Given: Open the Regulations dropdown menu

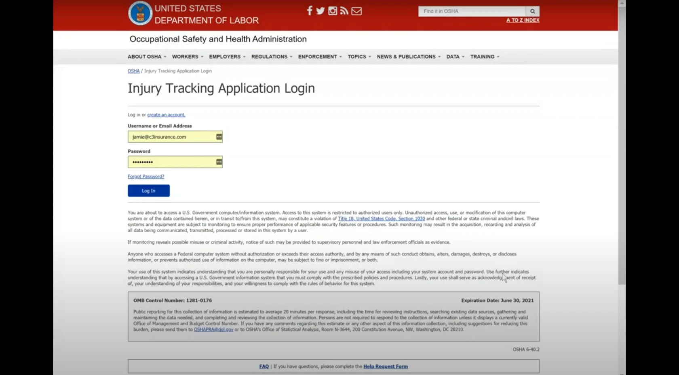Looking at the screenshot, I should coord(272,57).
